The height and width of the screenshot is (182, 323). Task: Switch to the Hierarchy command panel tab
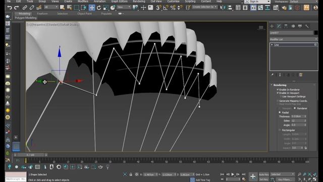[x=286, y=26]
